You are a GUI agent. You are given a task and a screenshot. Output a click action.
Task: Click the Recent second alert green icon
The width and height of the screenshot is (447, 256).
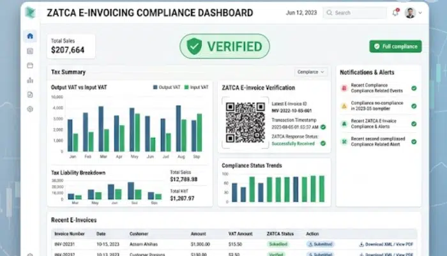pos(344,142)
